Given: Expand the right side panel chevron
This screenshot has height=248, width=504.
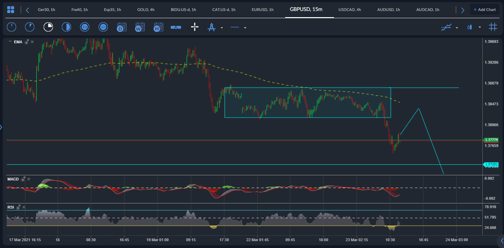Looking at the screenshot, I should (502, 240).
